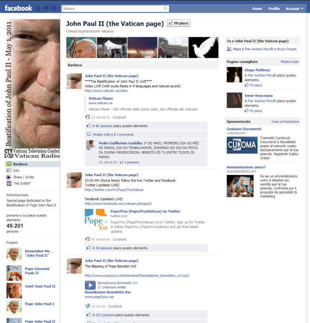This screenshot has height=323, width=310.
Task: Click the Info card icon
Action: (9, 171)
